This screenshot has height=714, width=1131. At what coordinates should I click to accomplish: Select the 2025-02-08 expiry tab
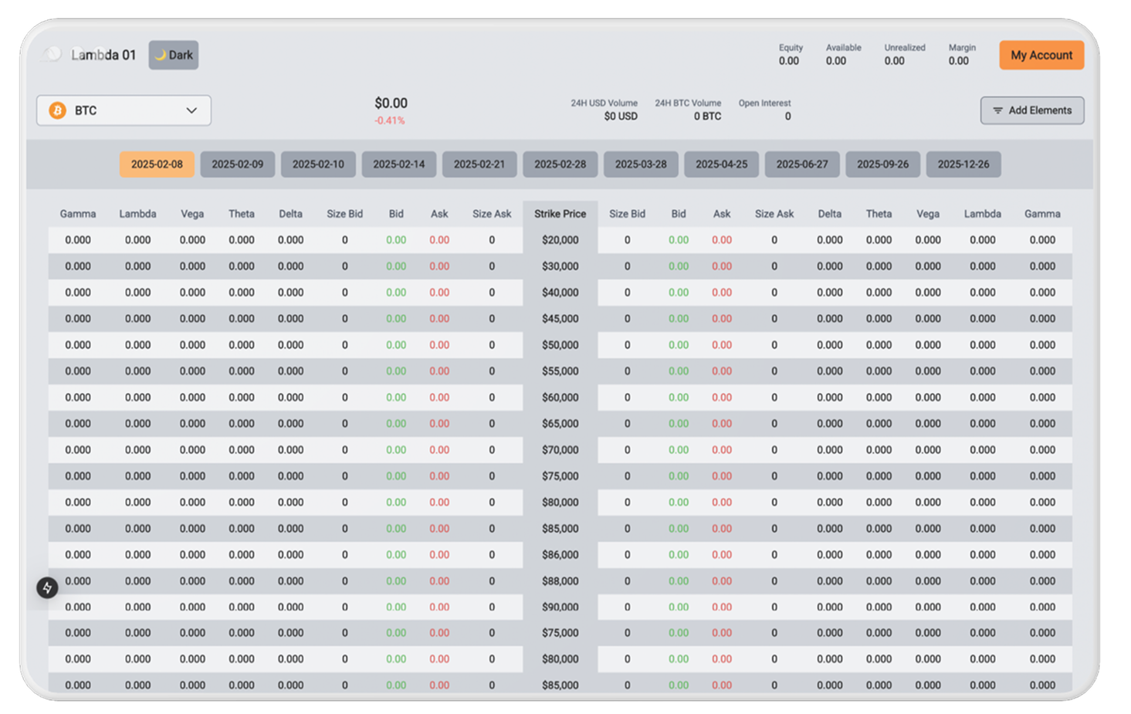coord(157,164)
